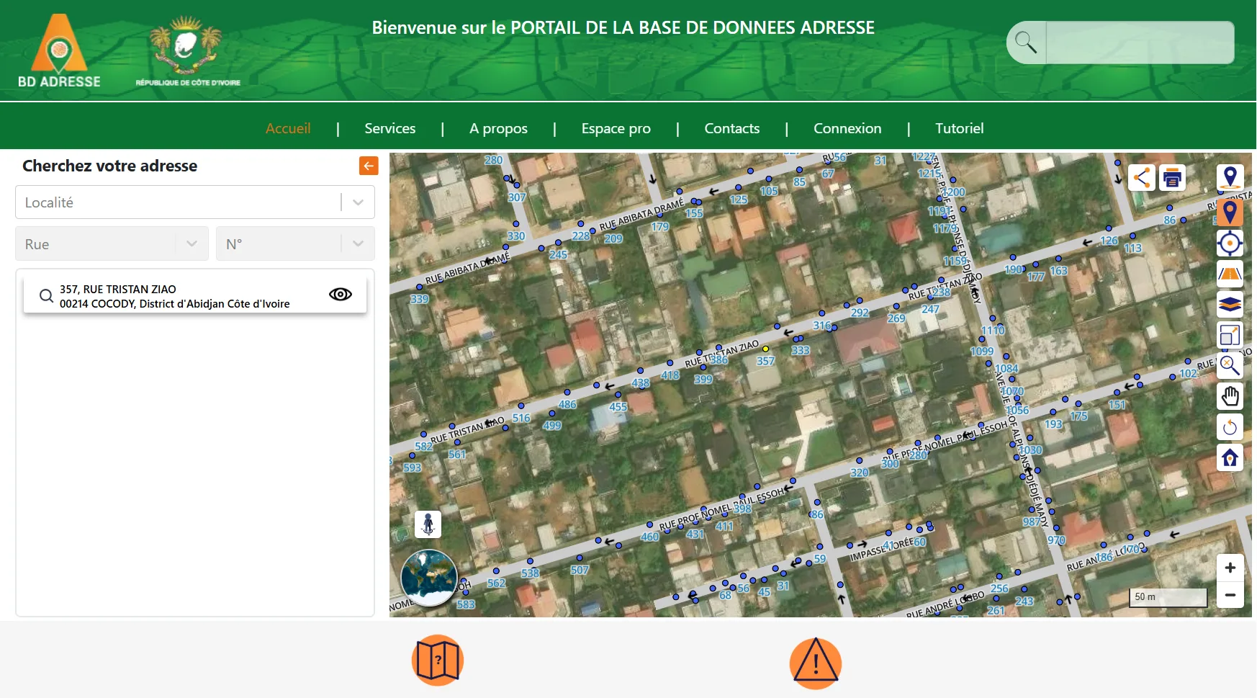Click the home address icon
The height and width of the screenshot is (698, 1257).
(1230, 457)
